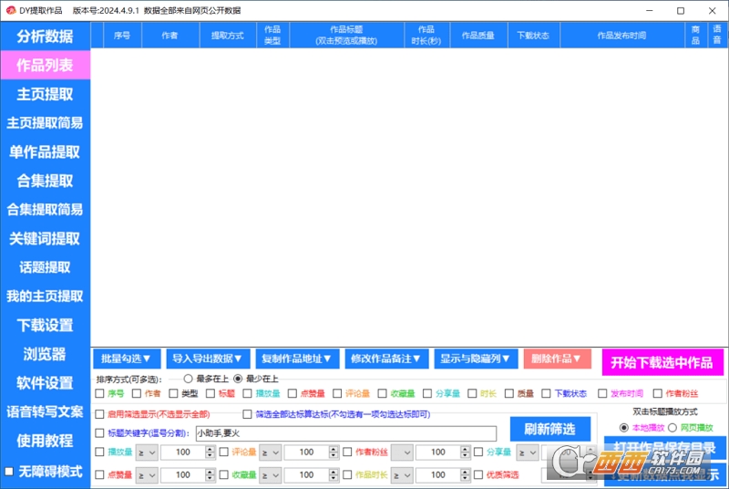Toggle the 无障碍模式 checkbox
The height and width of the screenshot is (489, 729).
[9, 472]
